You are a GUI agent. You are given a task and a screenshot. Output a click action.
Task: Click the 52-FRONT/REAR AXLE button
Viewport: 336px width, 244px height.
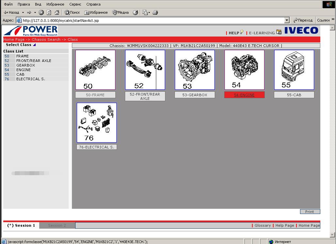[x=145, y=96]
